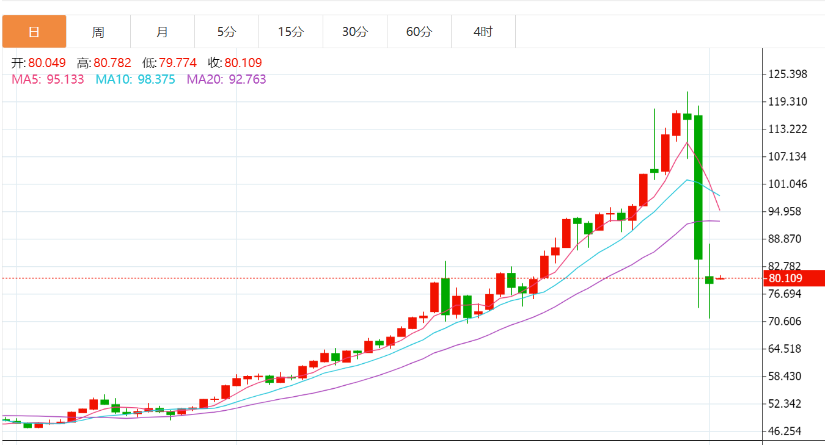Screen dimensions: 825x445
Task: Switch to the 日 daily chart tab
Action: click(x=34, y=32)
